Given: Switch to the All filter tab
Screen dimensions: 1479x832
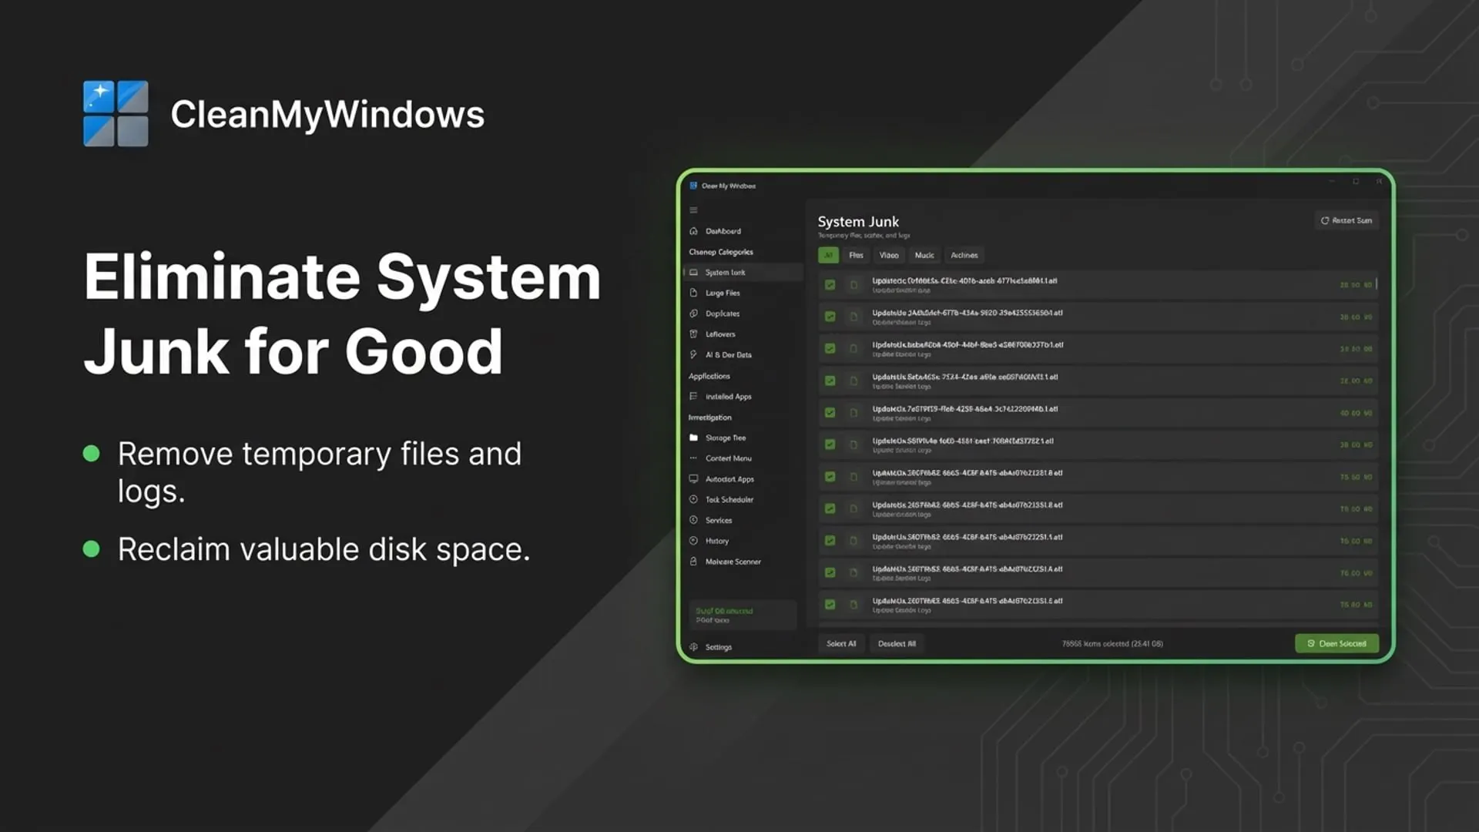Looking at the screenshot, I should click(828, 255).
